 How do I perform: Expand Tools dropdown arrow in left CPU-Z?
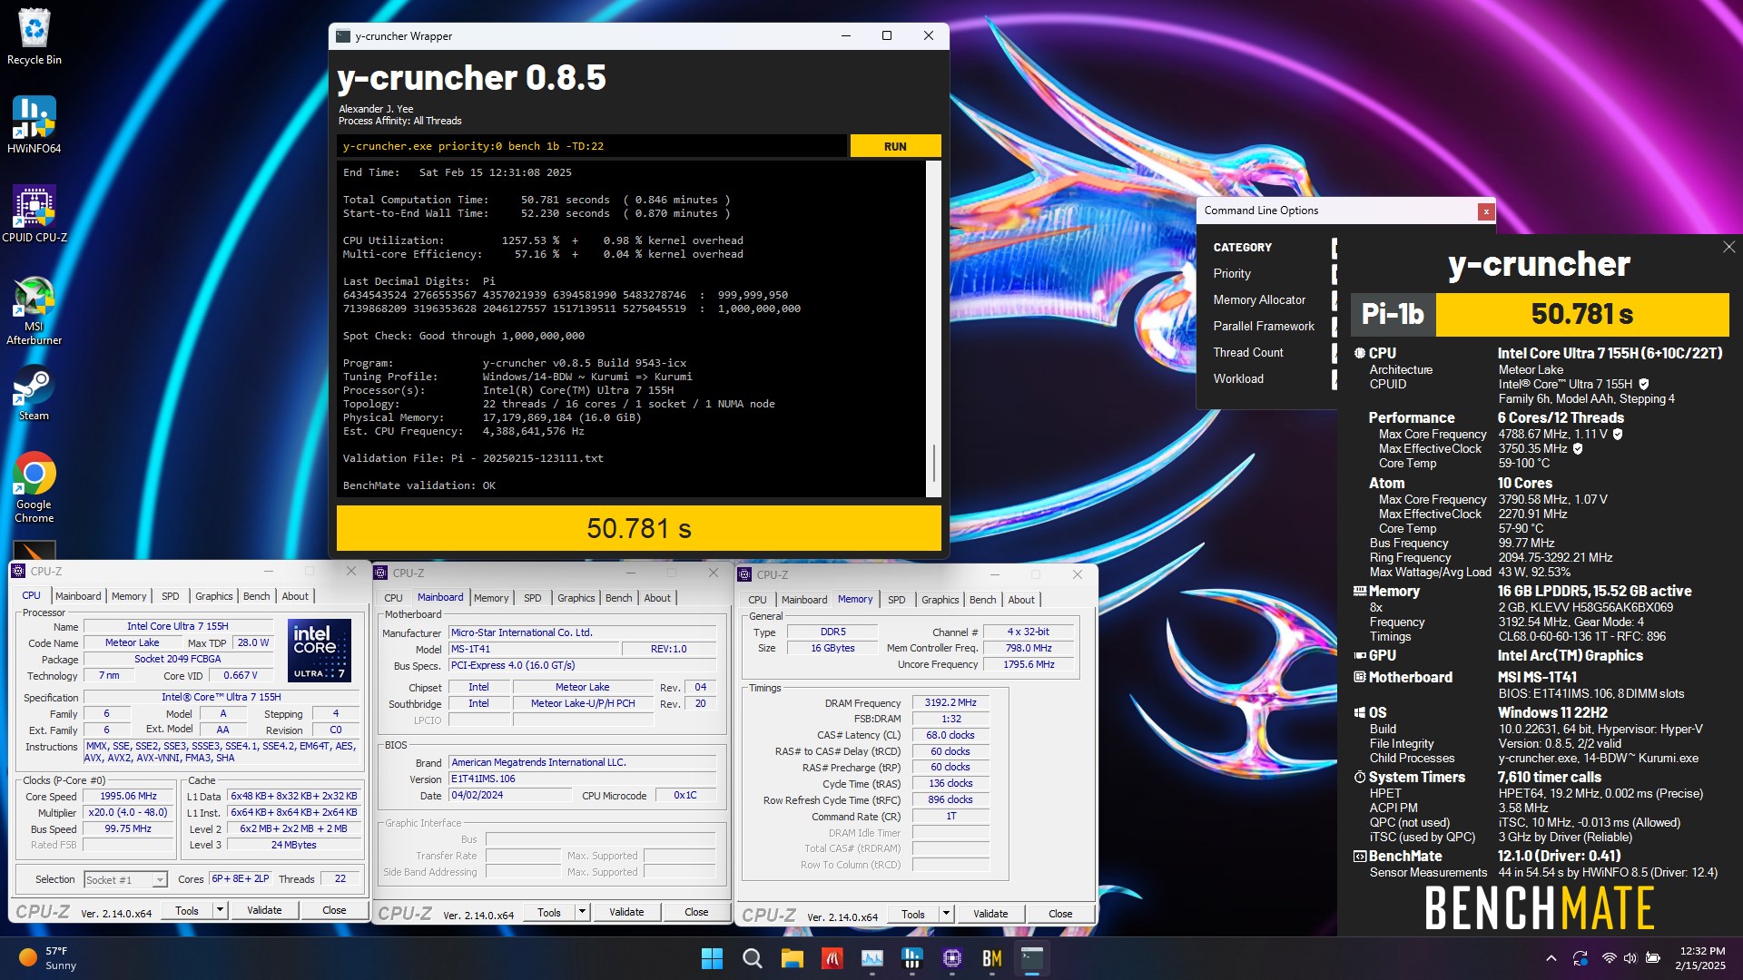click(x=220, y=910)
